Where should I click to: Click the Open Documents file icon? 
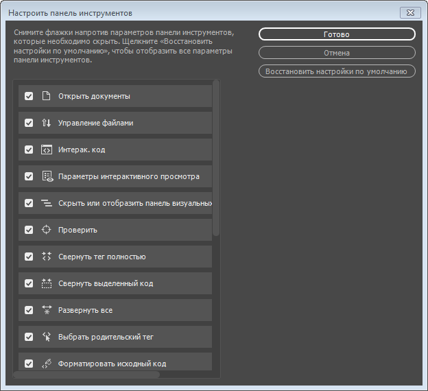(x=47, y=96)
